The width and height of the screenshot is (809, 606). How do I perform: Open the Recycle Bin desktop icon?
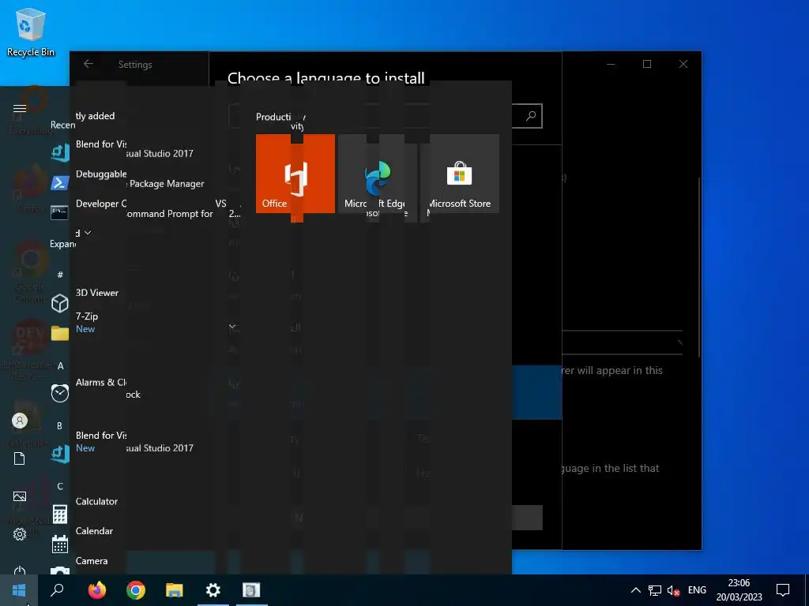pos(31,32)
